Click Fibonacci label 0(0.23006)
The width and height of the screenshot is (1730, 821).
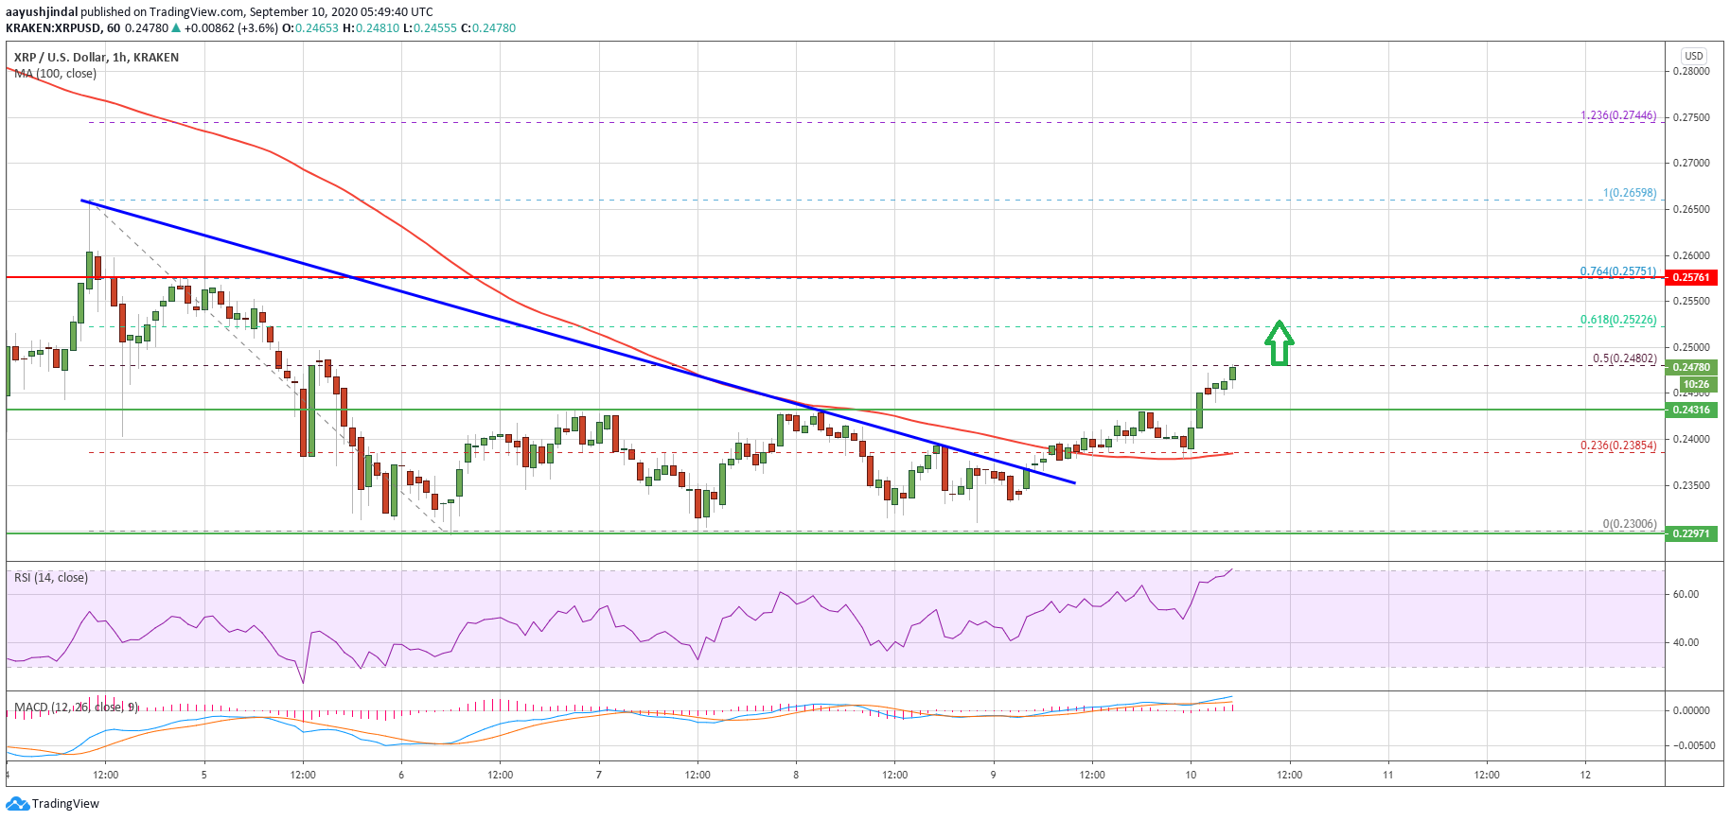[x=1630, y=524]
